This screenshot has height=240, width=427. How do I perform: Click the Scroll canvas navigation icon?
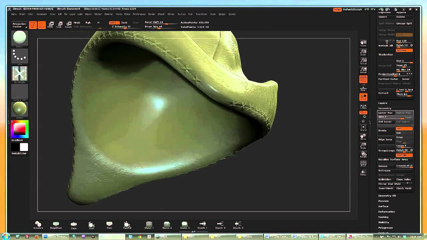point(363,43)
